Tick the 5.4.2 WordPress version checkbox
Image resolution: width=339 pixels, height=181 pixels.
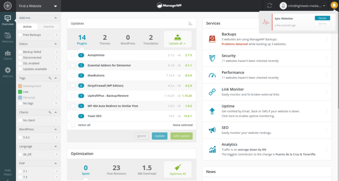click(x=20, y=137)
